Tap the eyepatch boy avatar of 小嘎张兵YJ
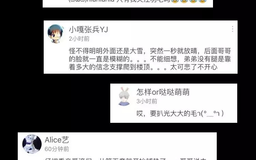256x160 pixels. [x=56, y=34]
